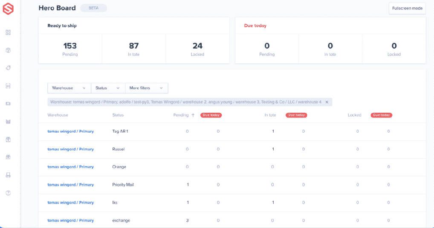Click the Ready to ship heading
The height and width of the screenshot is (228, 434).
(62, 26)
